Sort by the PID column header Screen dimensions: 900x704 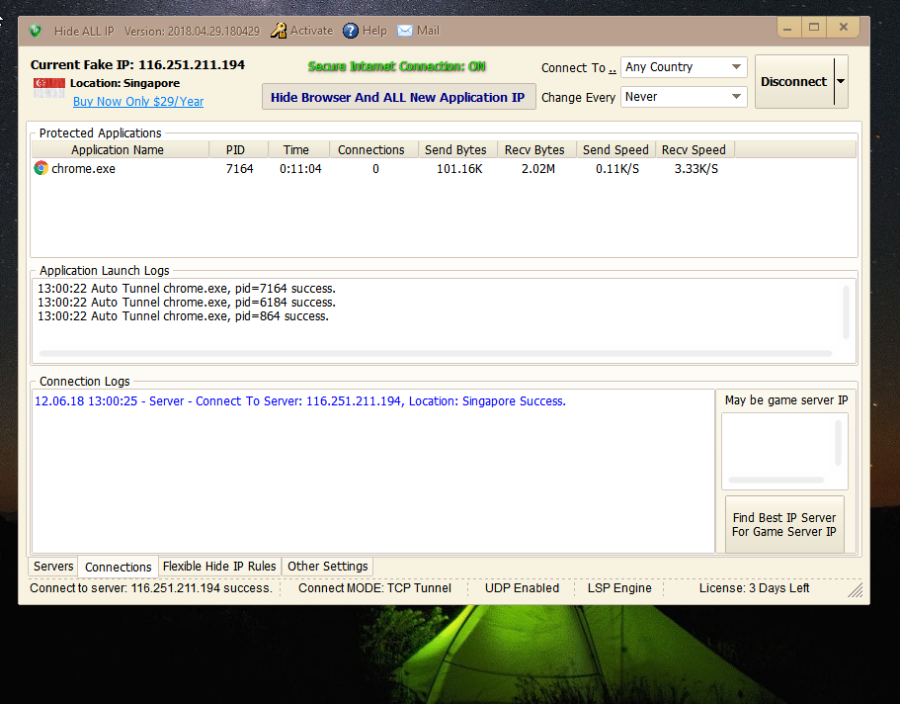click(238, 150)
